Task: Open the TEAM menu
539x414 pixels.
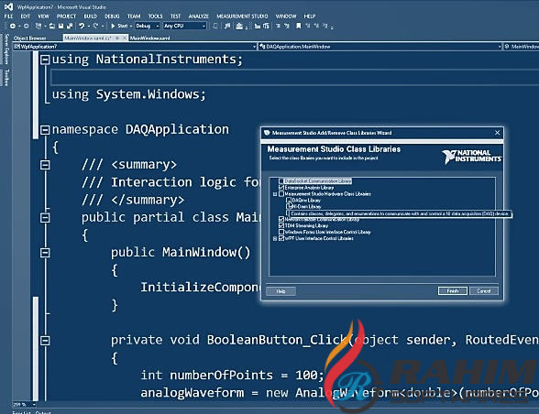Action: 134,16
